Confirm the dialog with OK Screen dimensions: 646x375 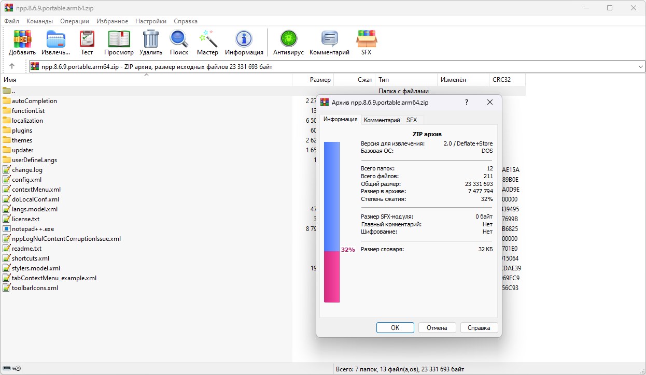point(395,327)
